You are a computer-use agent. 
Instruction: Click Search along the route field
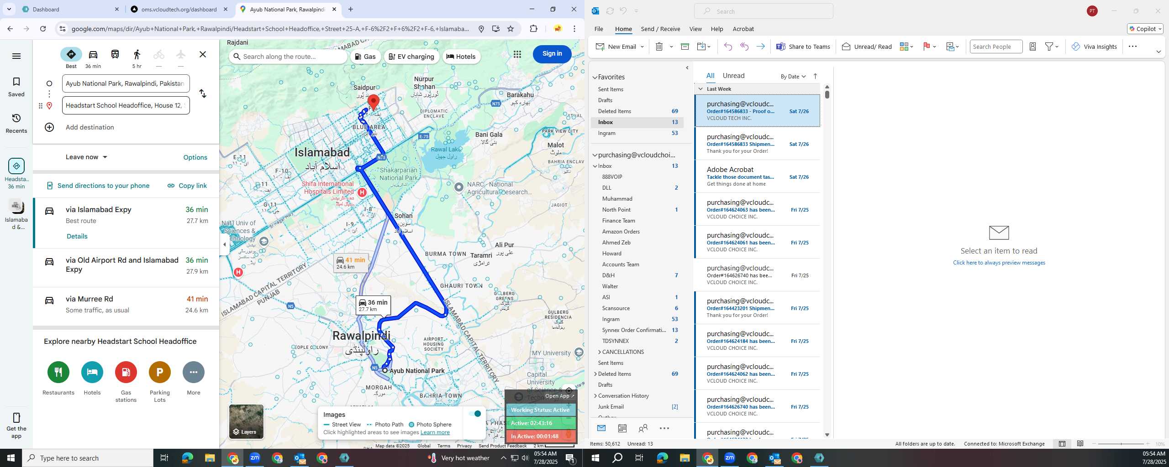pyautogui.click(x=289, y=57)
